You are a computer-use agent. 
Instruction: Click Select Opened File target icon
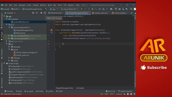[x=33, y=13]
